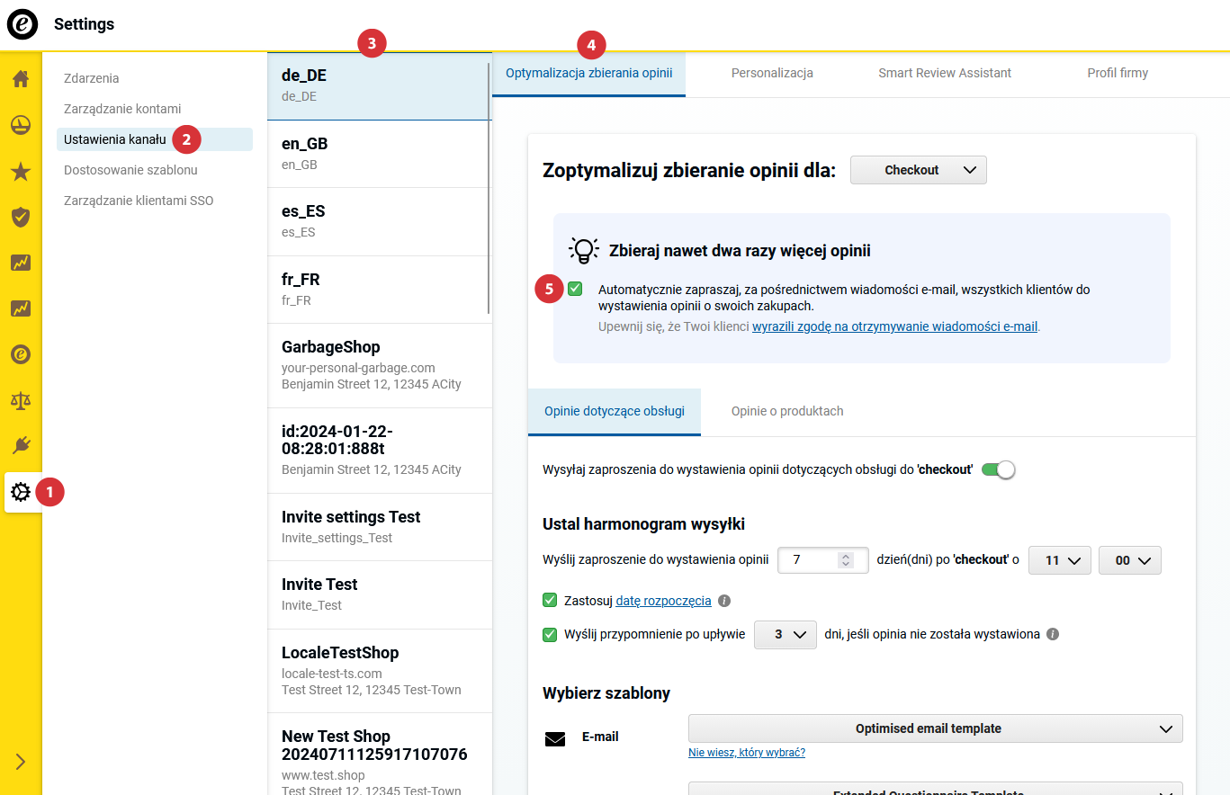Open the scales of justice icon
Screen dimensions: 1230x795
[21, 399]
